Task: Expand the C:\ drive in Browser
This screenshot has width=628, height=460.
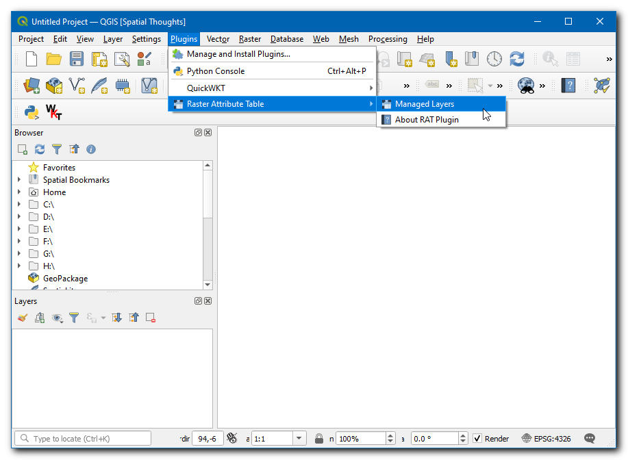Action: point(19,205)
